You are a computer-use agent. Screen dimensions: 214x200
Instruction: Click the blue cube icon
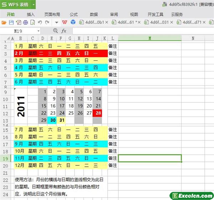click(x=73, y=22)
